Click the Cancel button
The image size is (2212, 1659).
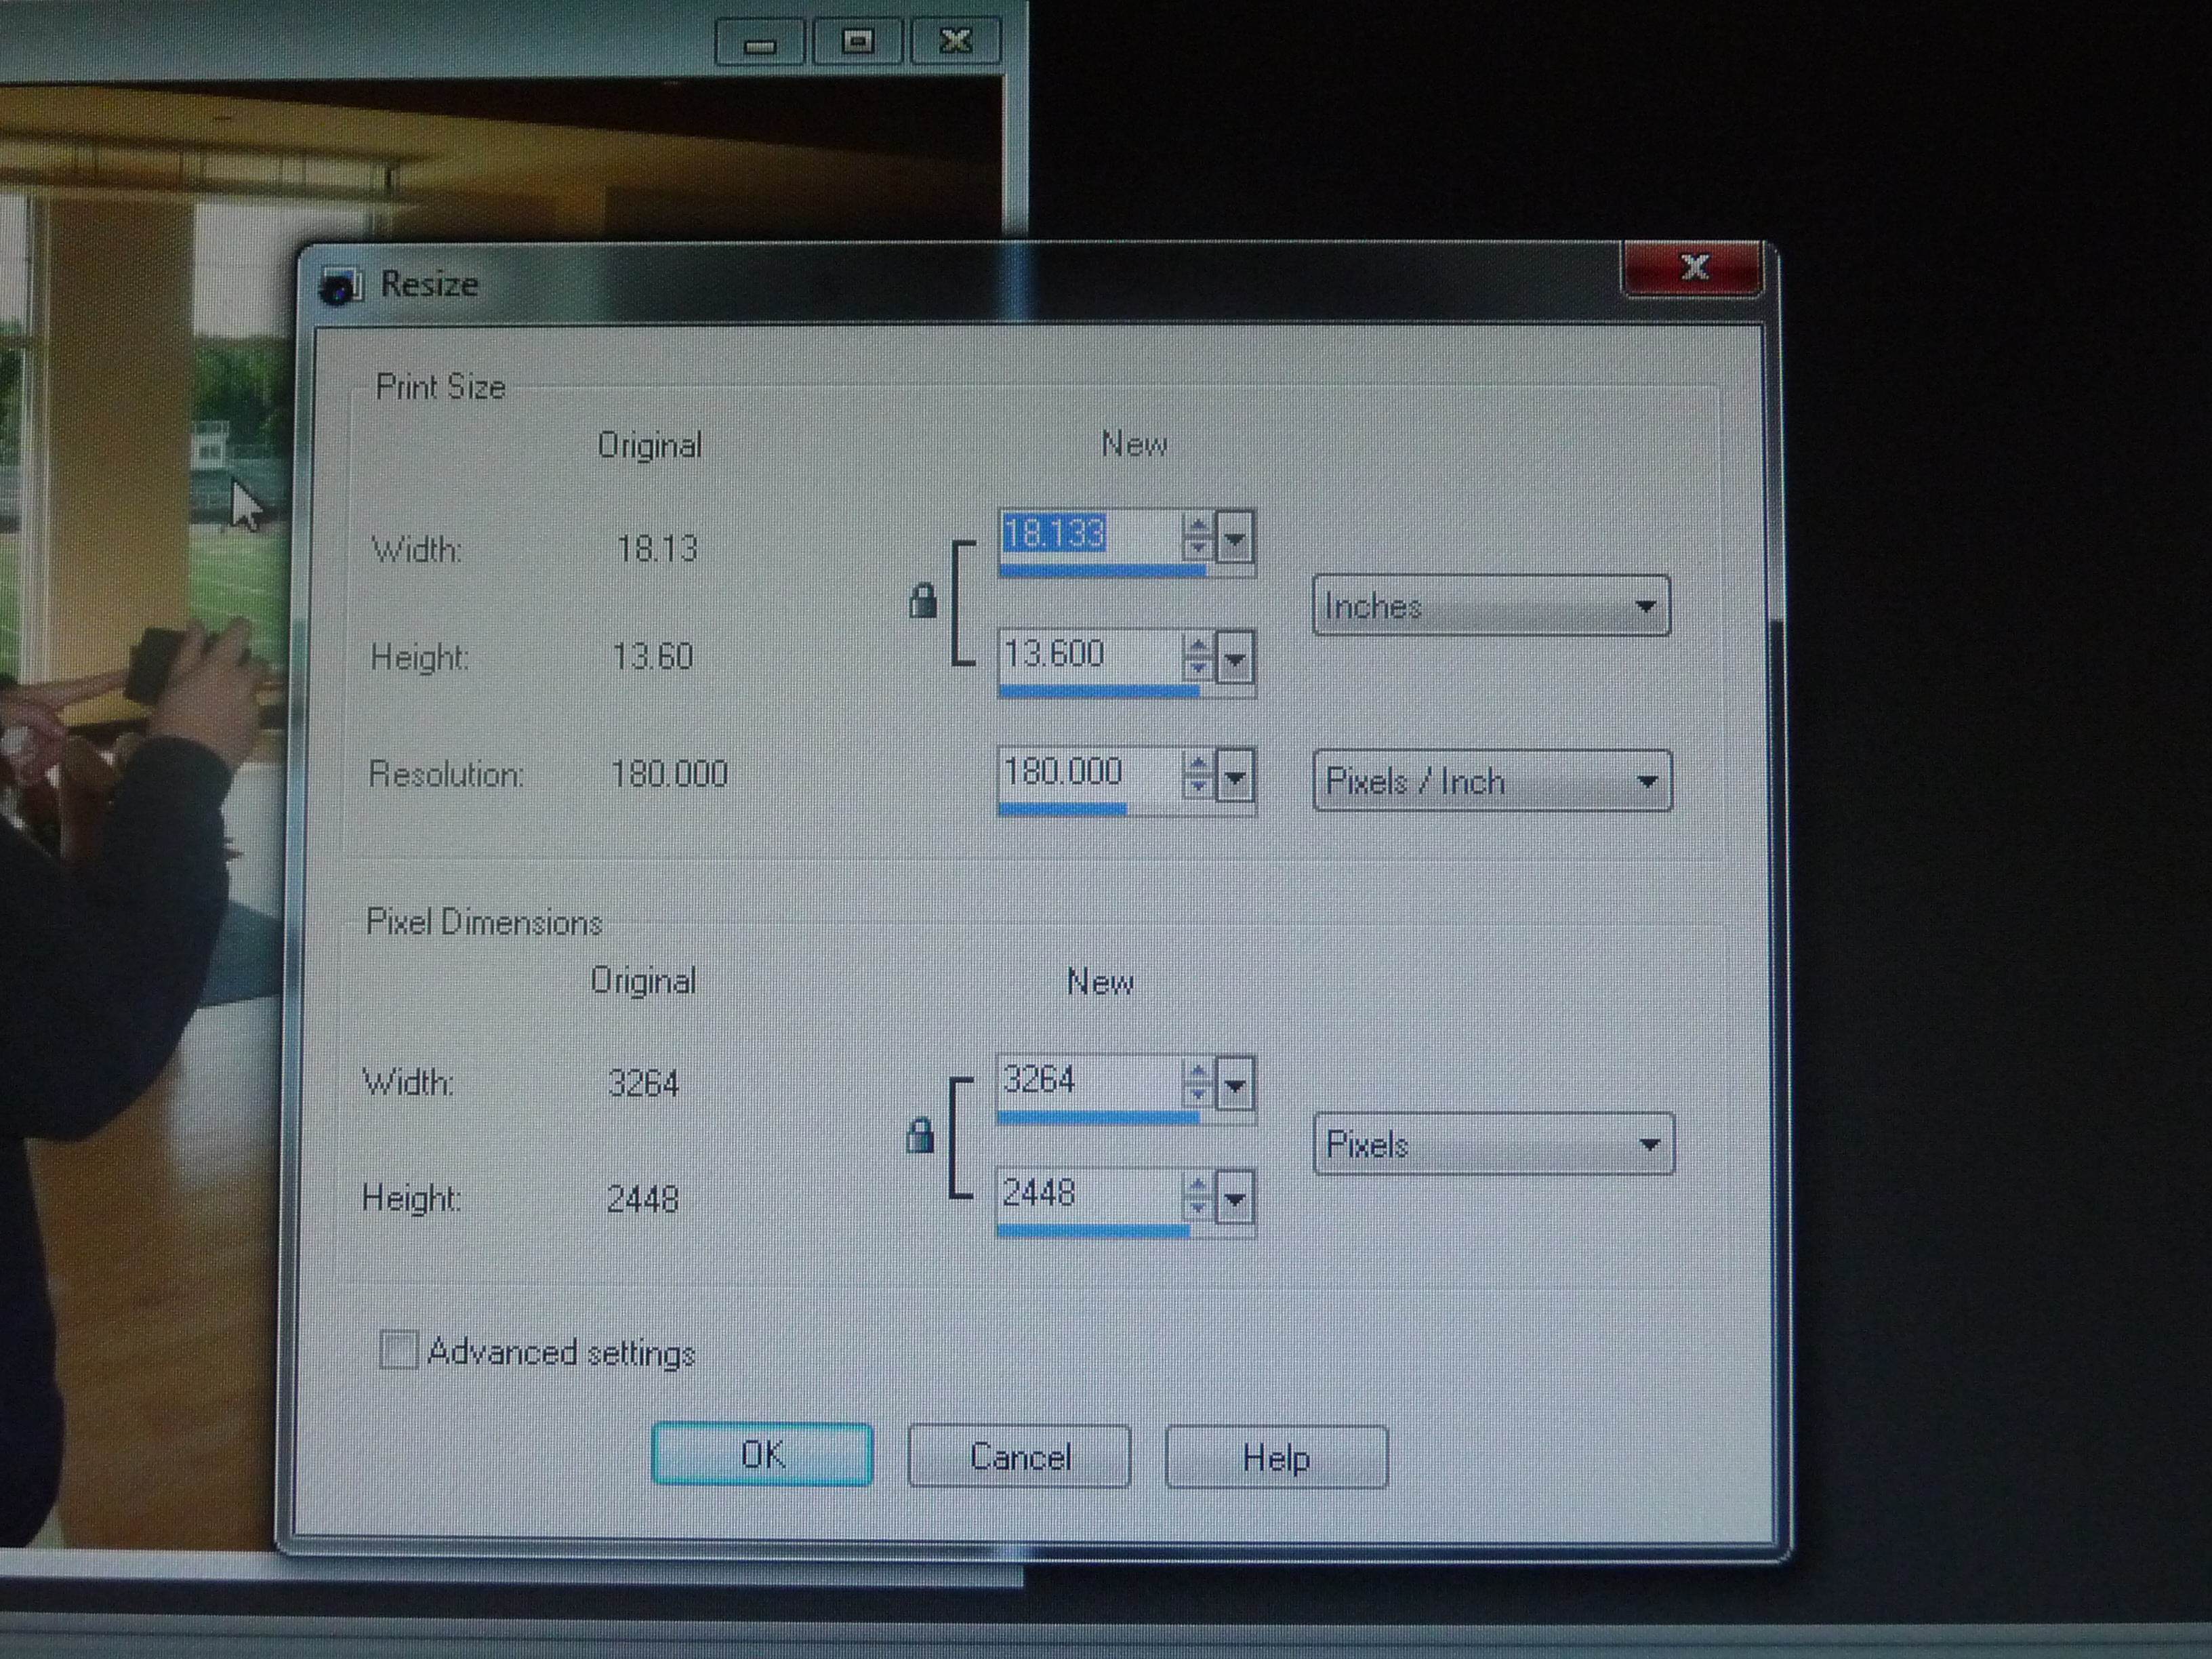pos(1019,1456)
